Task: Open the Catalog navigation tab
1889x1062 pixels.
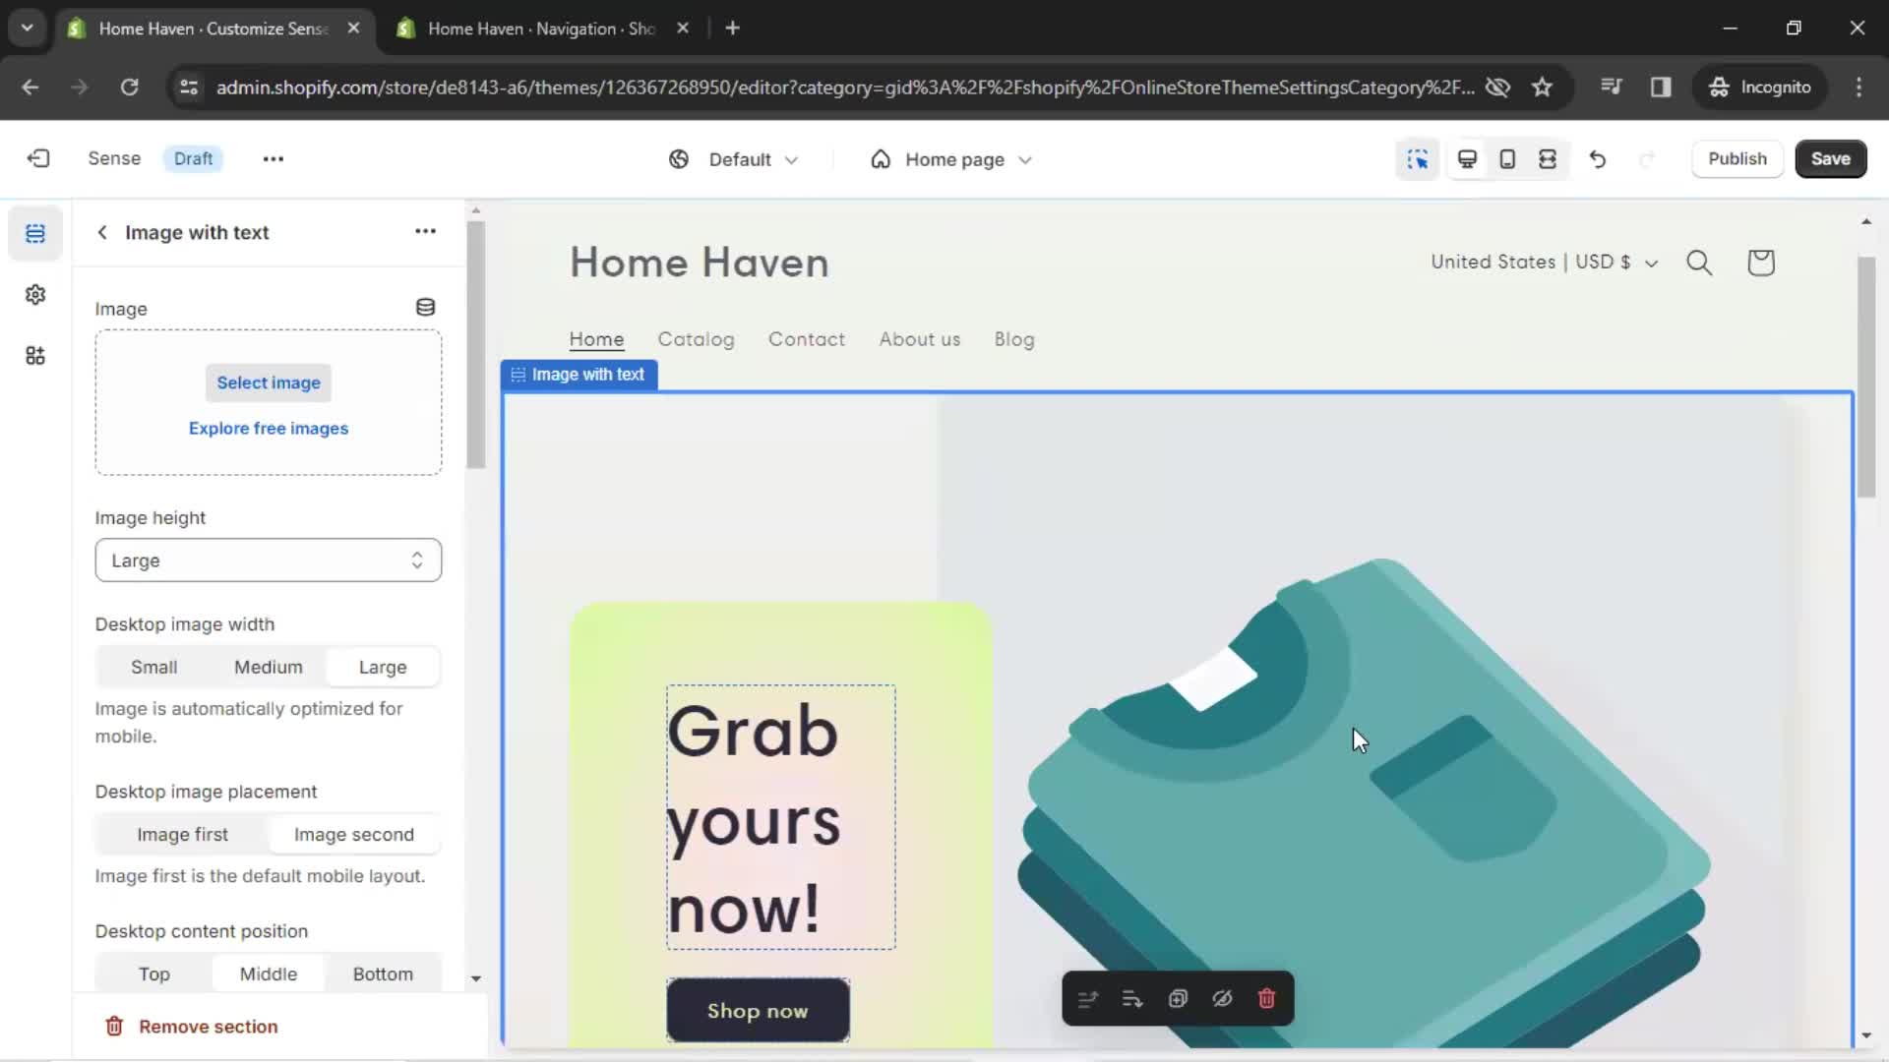Action: click(696, 338)
